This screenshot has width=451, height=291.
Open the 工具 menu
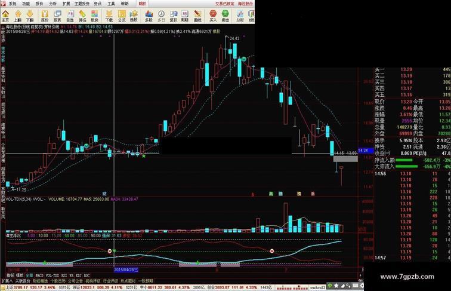pos(112,4)
